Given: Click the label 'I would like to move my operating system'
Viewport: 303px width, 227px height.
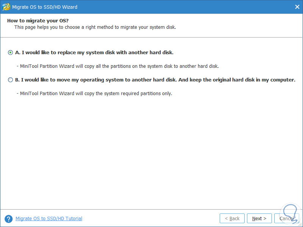Looking at the screenshot, I should tap(155, 80).
